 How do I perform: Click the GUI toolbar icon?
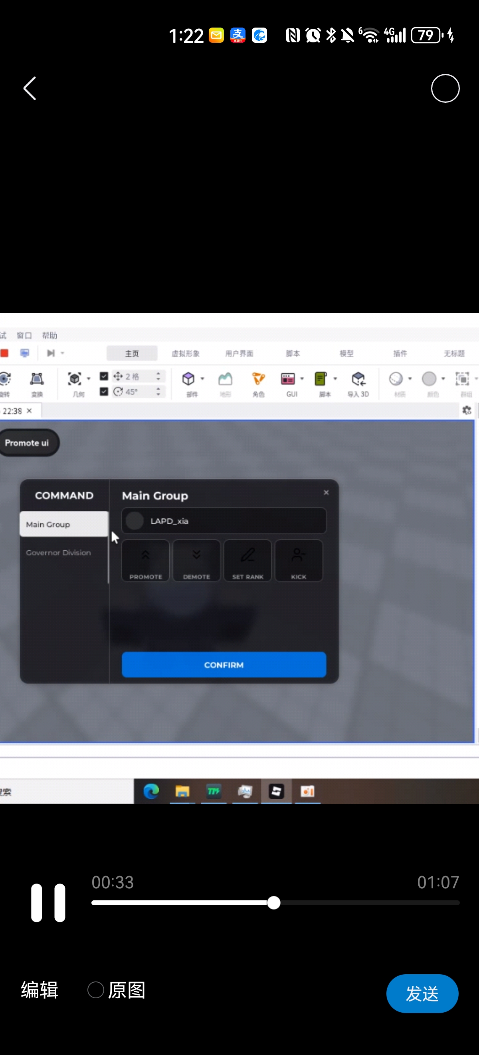click(x=288, y=379)
